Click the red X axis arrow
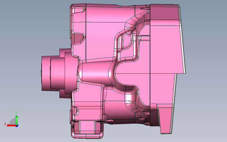 click(12, 126)
